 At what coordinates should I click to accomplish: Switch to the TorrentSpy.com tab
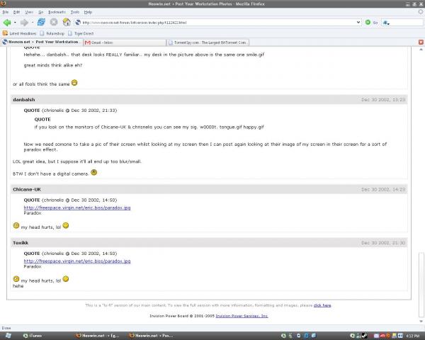click(208, 42)
